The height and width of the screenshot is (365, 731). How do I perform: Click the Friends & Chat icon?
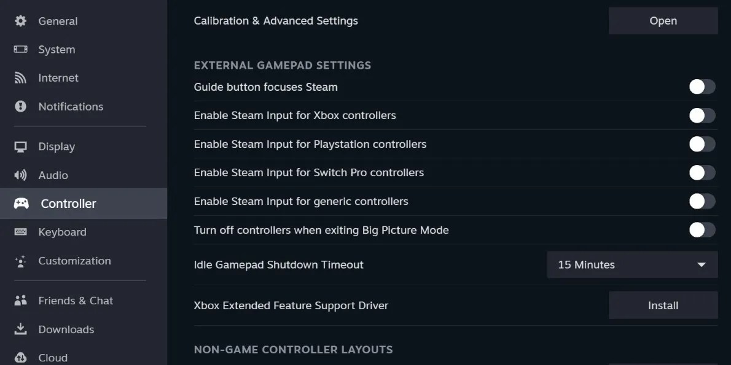click(x=20, y=300)
